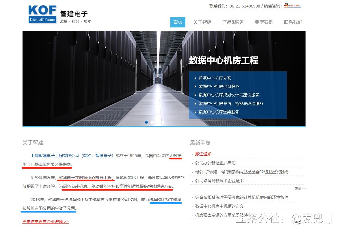
Task: Open QQ online sales consultation icon
Action: point(292,5)
